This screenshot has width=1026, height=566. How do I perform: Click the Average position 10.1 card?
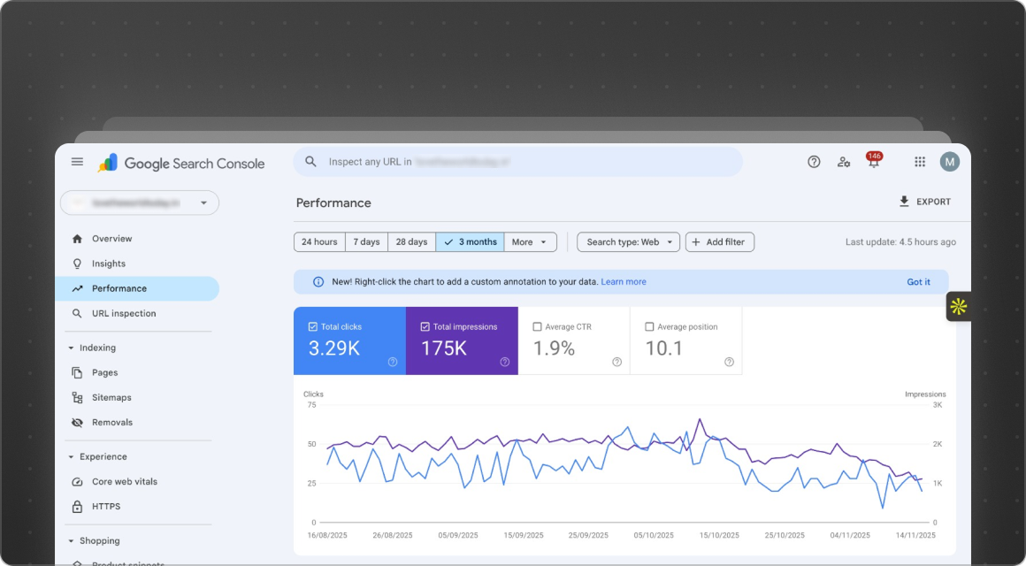(686, 340)
